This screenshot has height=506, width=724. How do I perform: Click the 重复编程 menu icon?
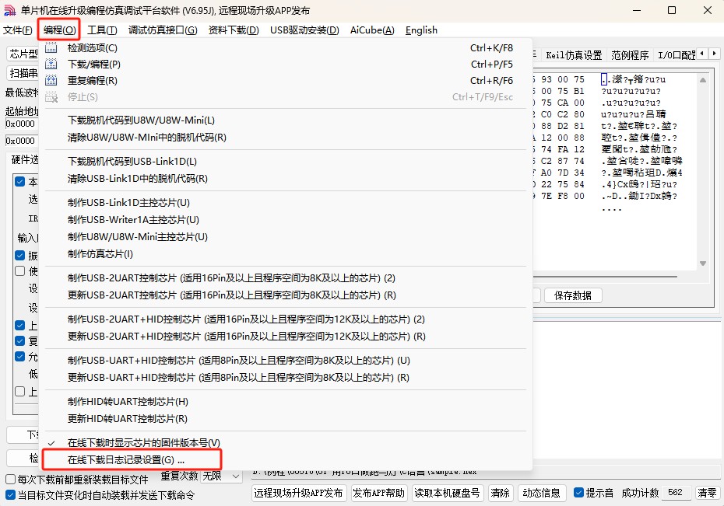(51, 81)
